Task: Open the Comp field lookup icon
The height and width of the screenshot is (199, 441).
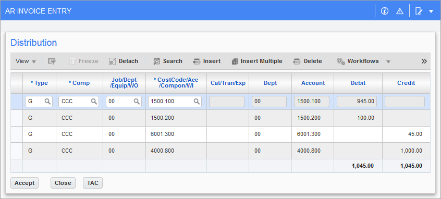Action: (94, 102)
